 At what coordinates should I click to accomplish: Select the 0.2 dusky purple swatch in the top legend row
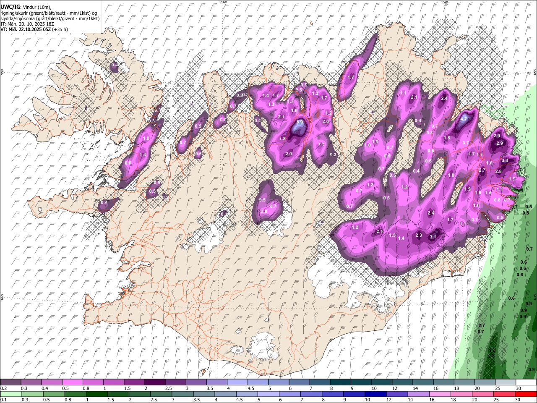(x=10, y=382)
